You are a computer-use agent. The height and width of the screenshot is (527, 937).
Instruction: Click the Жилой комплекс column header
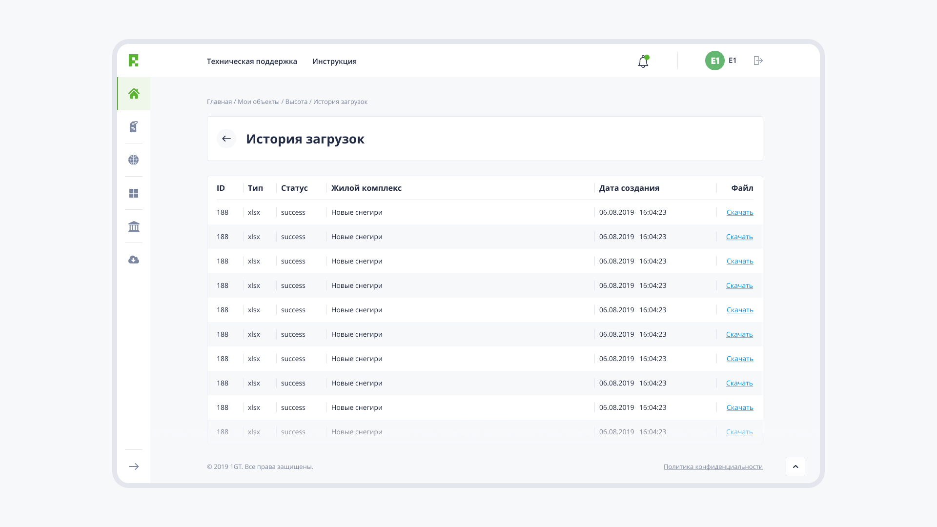(x=367, y=188)
